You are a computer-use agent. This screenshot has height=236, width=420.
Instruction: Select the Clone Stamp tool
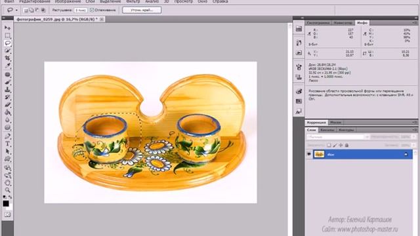point(7,90)
